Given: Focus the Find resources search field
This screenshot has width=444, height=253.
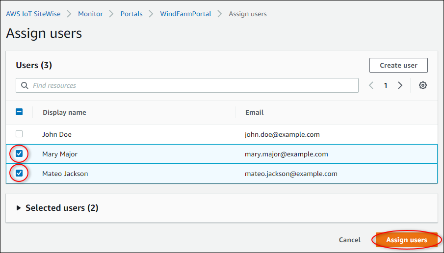Looking at the screenshot, I should pyautogui.click(x=191, y=85).
